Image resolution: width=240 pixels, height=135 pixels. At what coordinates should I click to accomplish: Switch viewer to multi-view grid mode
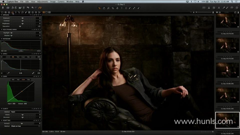point(44,12)
